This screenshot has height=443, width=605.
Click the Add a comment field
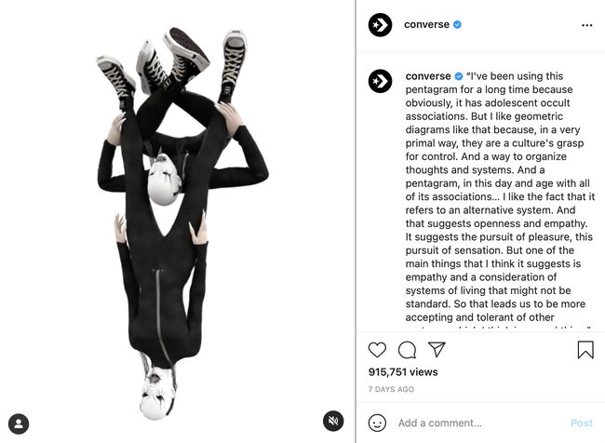480,423
